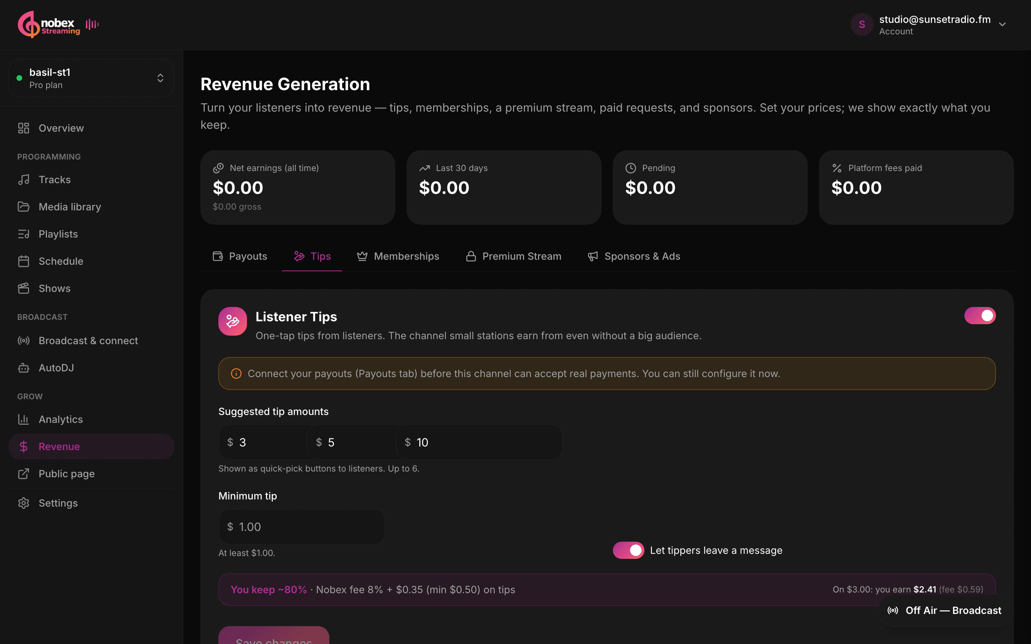
Task: Click the "At least $1.00." hint
Action: 247,553
